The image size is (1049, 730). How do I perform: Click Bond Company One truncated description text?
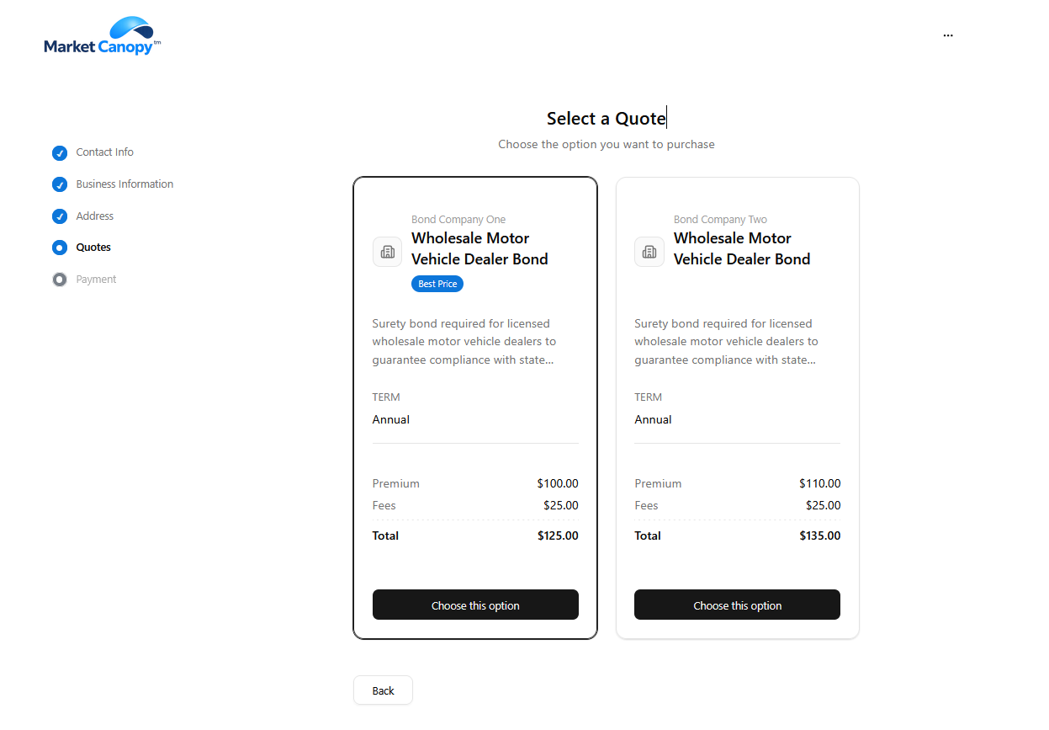(x=464, y=342)
